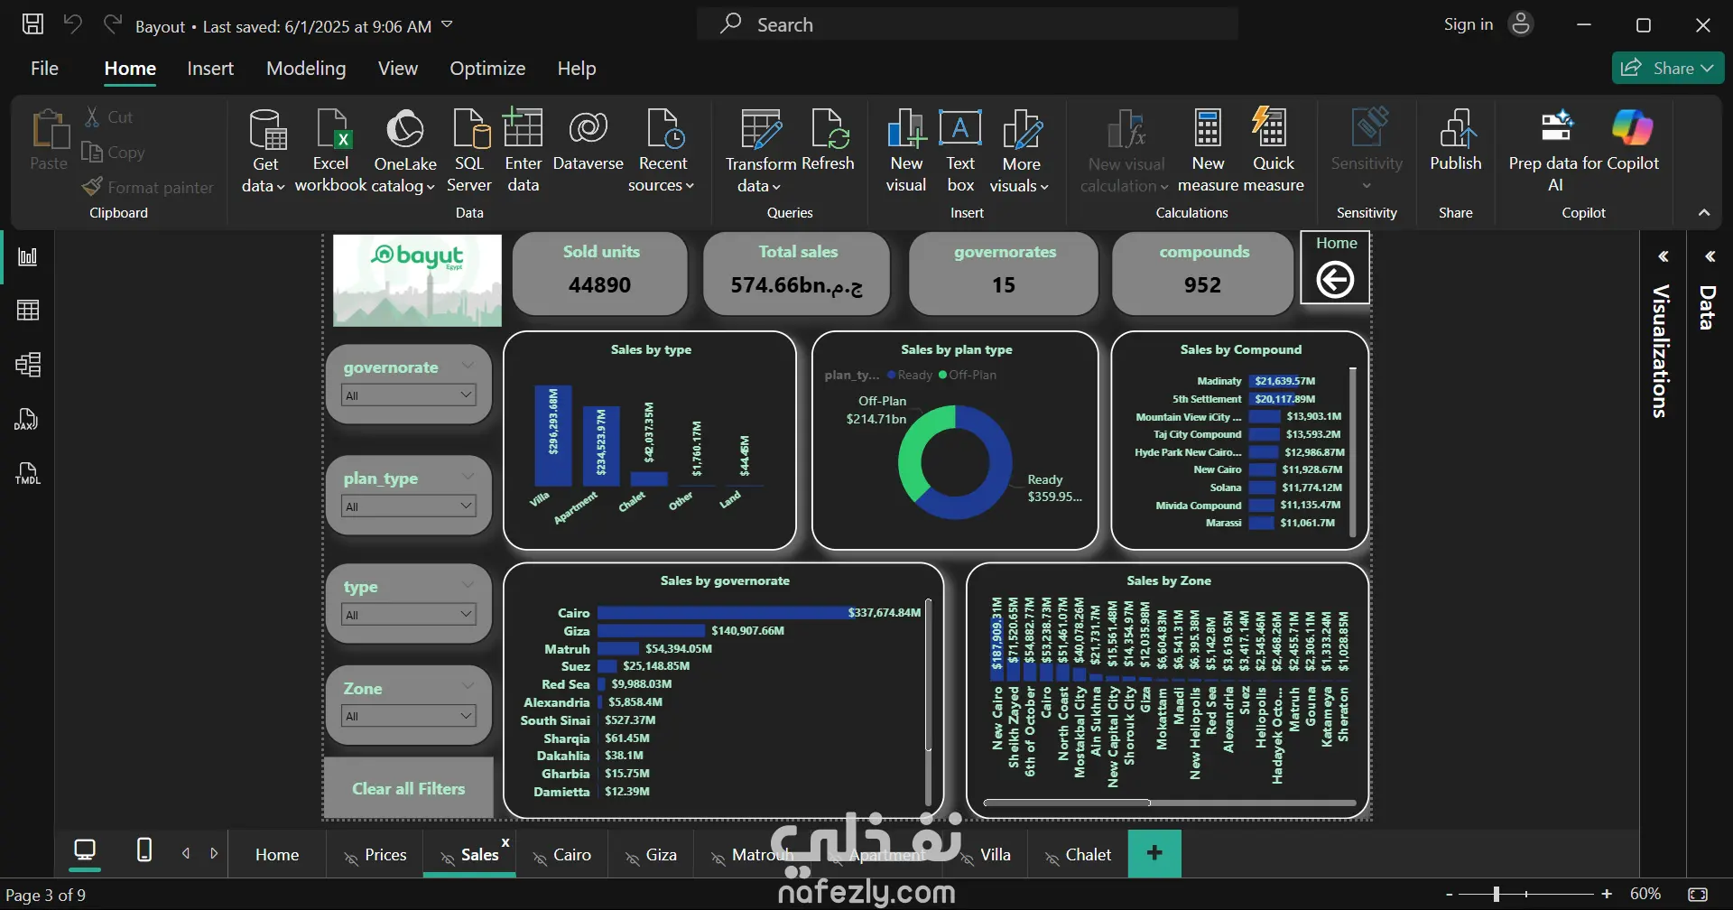Refresh the report data
Image resolution: width=1733 pixels, height=910 pixels.
(828, 141)
